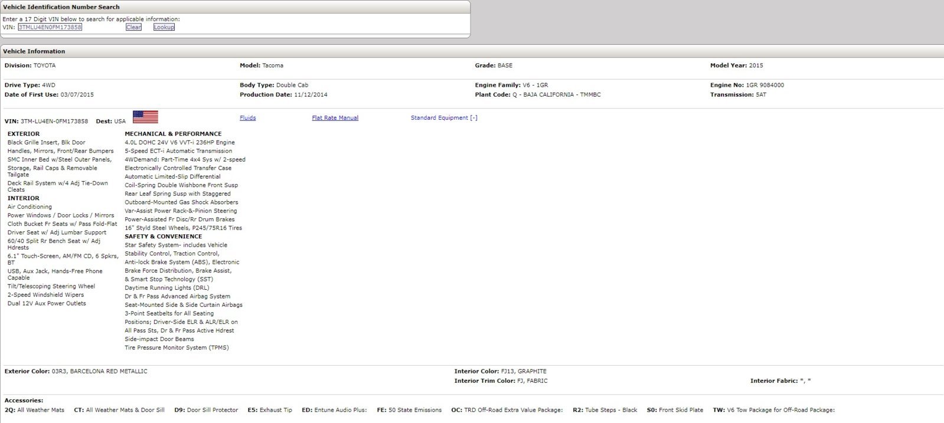Click the VIN 3TM-LU4EN-0FM173858 text
This screenshot has width=944, height=423.
point(46,122)
